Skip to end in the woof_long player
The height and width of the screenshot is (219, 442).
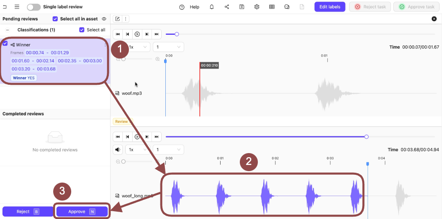[x=156, y=137]
